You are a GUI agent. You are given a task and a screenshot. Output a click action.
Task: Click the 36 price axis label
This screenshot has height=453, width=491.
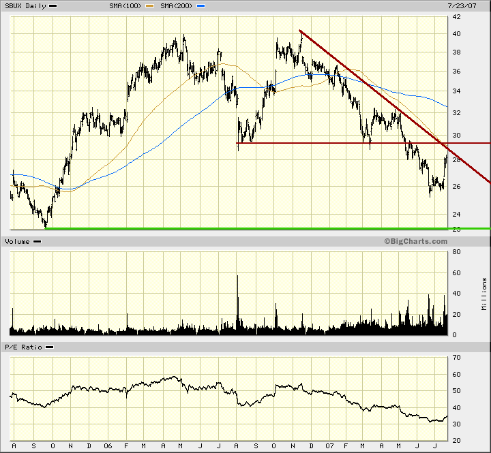coord(456,72)
